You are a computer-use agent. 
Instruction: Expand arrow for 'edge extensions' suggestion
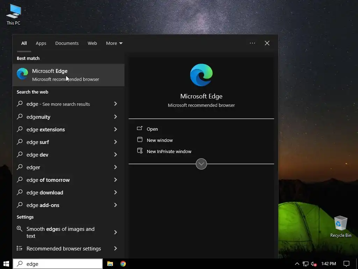coord(115,129)
